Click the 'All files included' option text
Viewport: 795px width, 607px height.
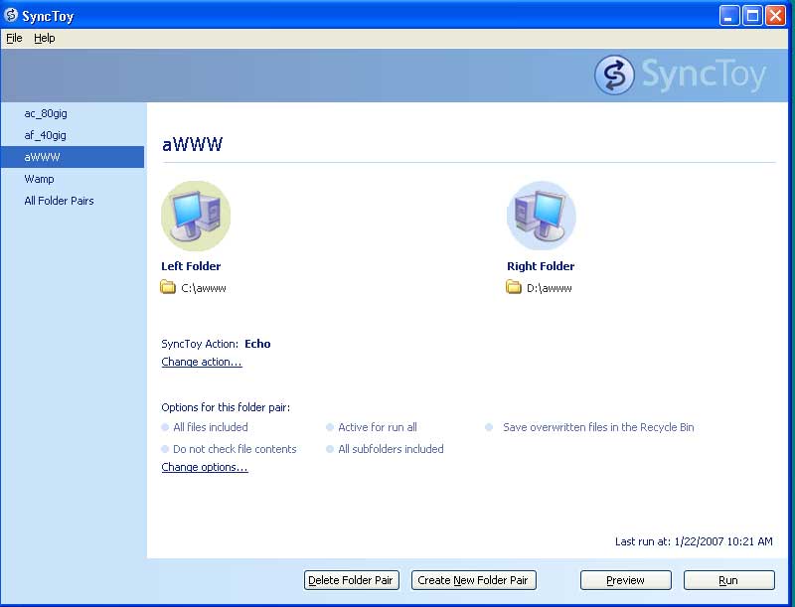point(211,427)
